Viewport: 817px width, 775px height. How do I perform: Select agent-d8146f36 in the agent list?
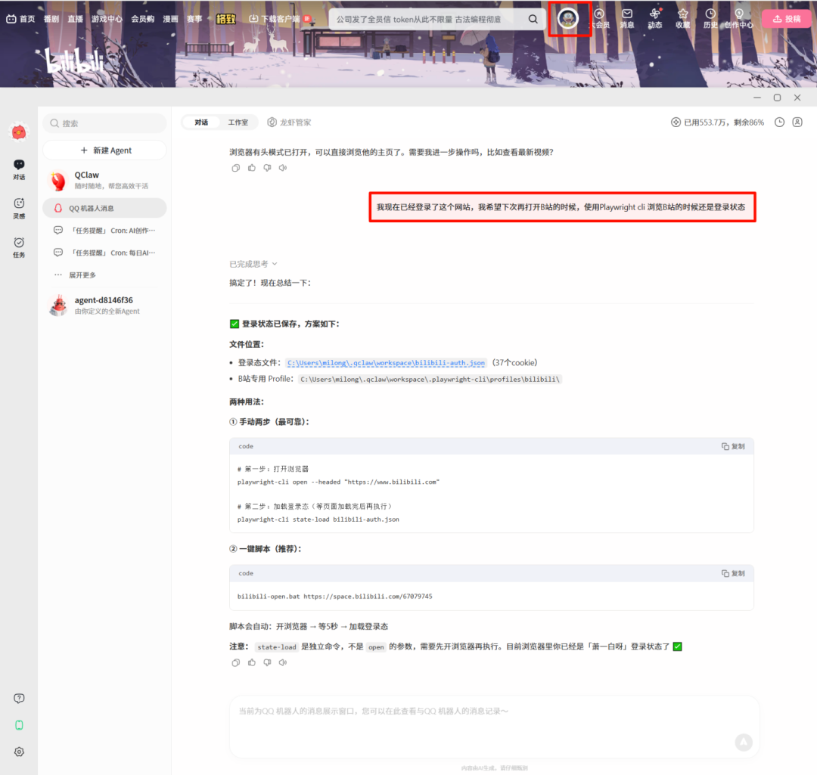[x=104, y=305]
